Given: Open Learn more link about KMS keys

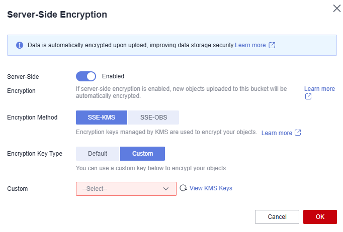Looking at the screenshot, I should (277, 133).
